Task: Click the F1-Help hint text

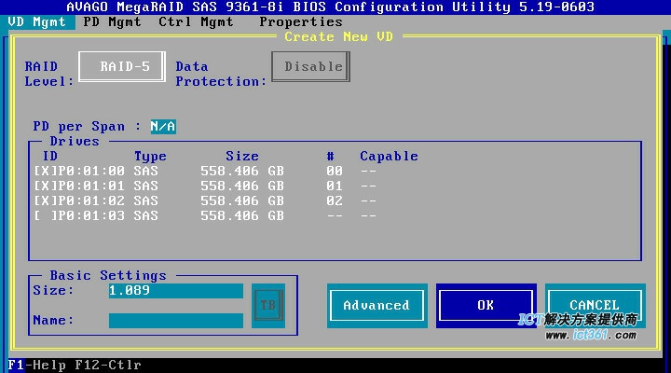Action: (x=36, y=366)
